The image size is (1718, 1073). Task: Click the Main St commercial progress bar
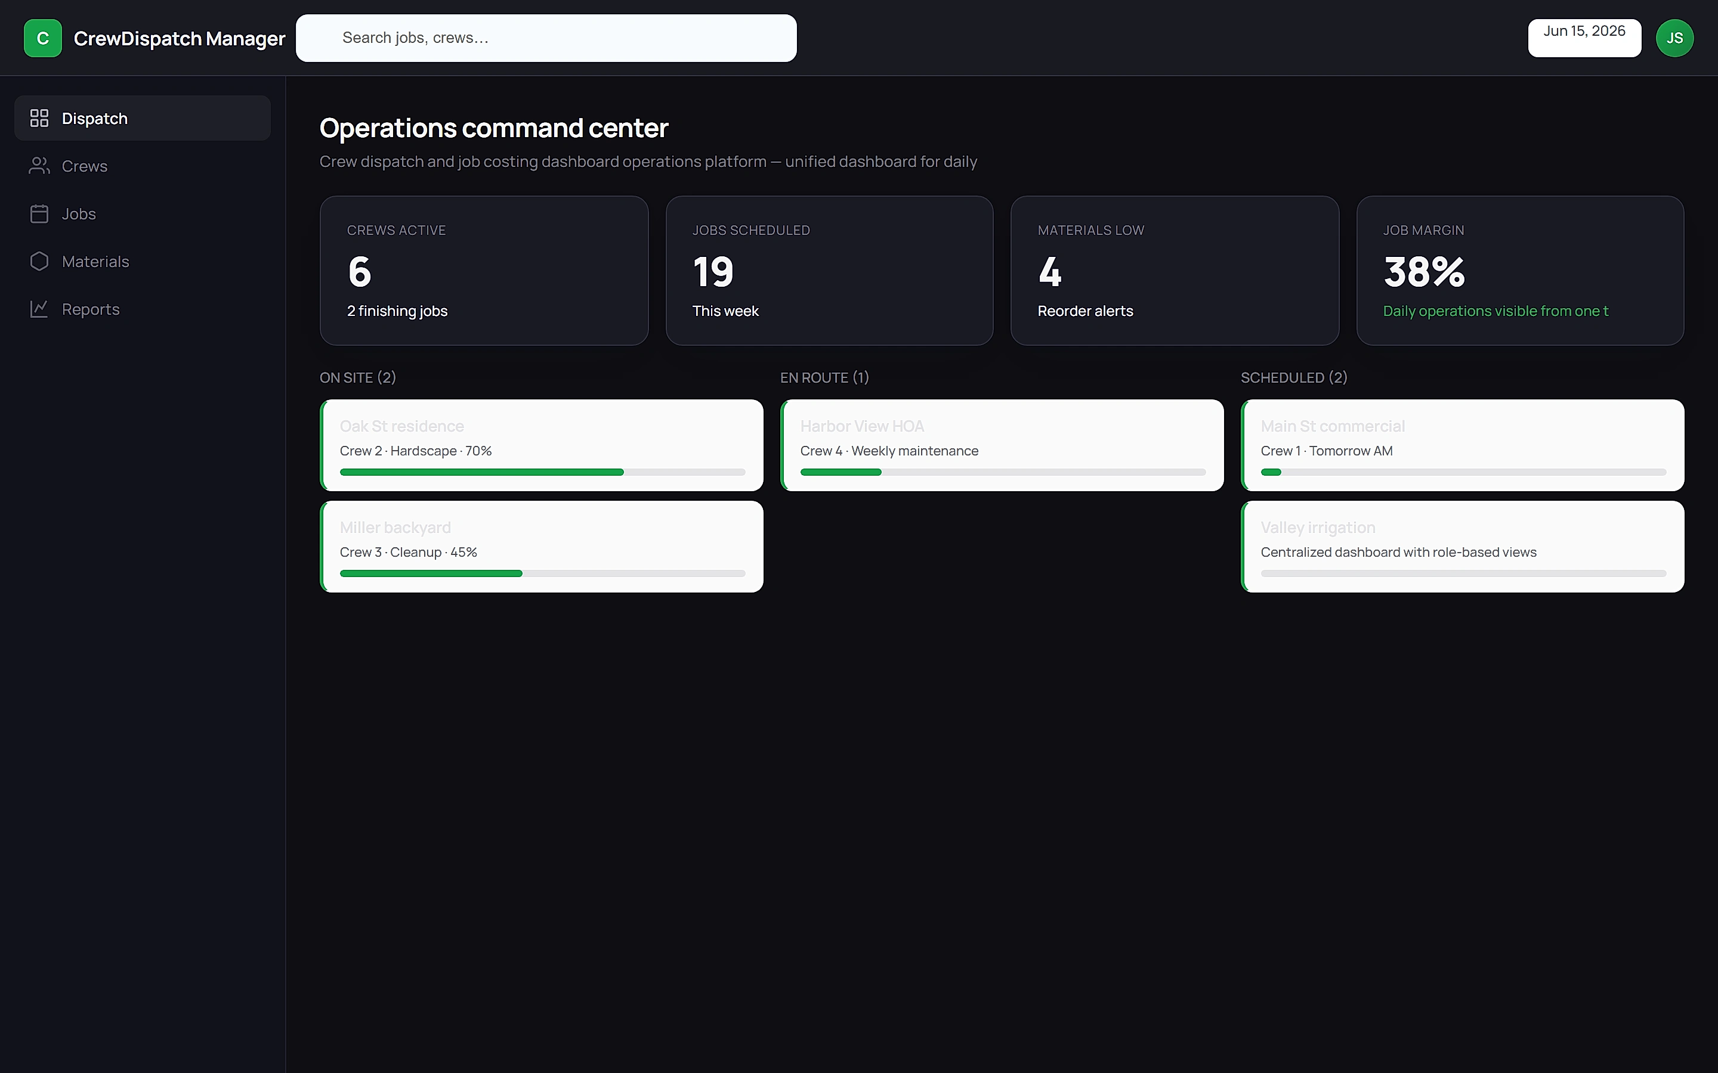(1463, 472)
